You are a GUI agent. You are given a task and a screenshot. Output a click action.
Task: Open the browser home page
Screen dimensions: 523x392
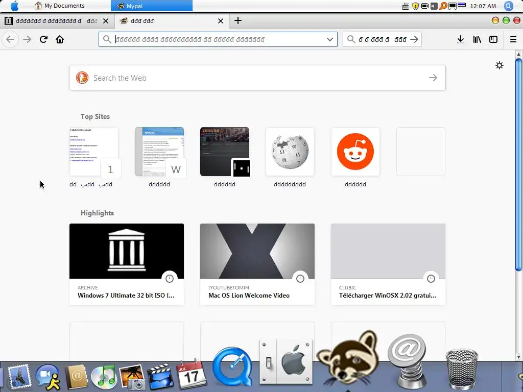click(x=60, y=39)
